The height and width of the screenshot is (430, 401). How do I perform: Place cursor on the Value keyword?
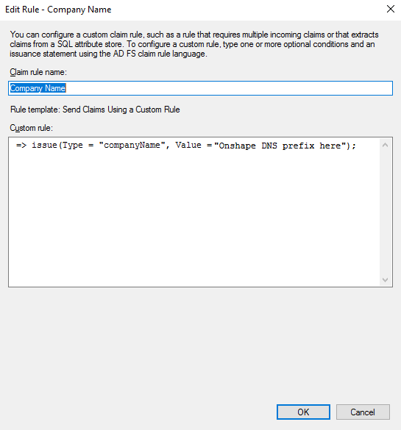[188, 145]
